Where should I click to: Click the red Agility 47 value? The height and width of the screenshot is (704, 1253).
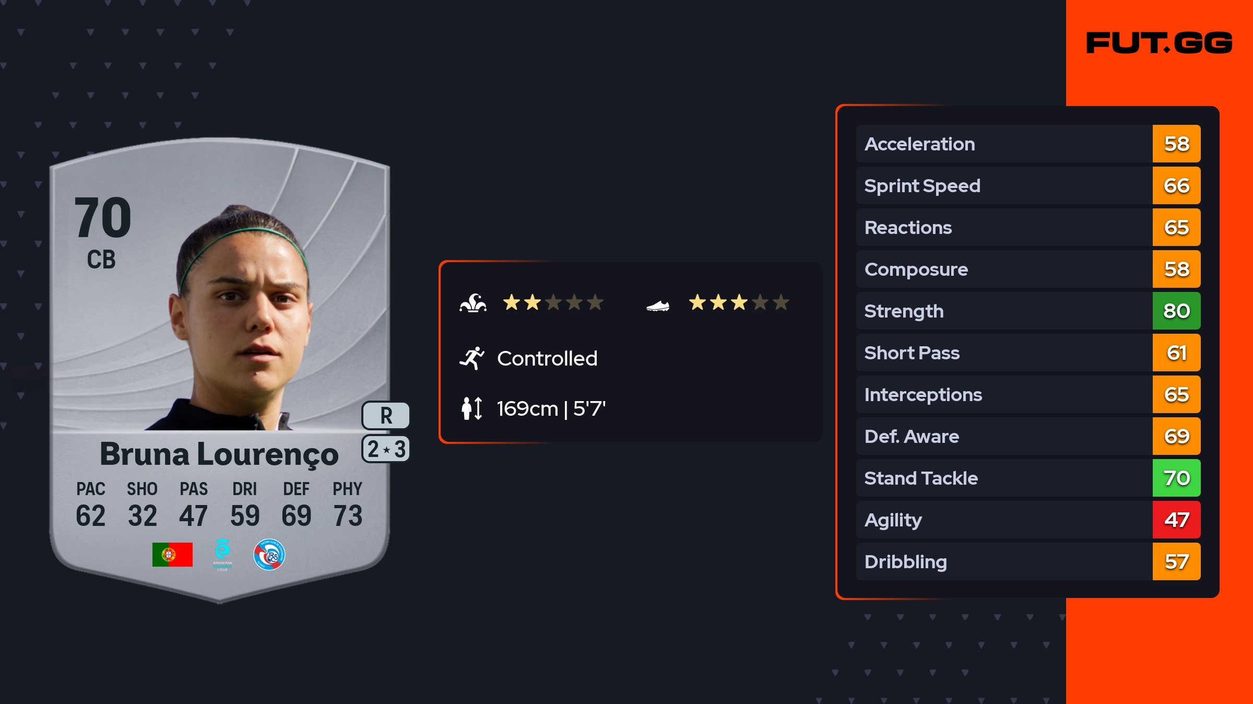click(x=1176, y=520)
